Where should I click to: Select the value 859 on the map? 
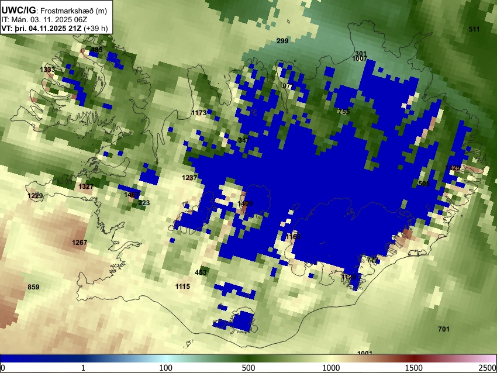[x=33, y=287]
